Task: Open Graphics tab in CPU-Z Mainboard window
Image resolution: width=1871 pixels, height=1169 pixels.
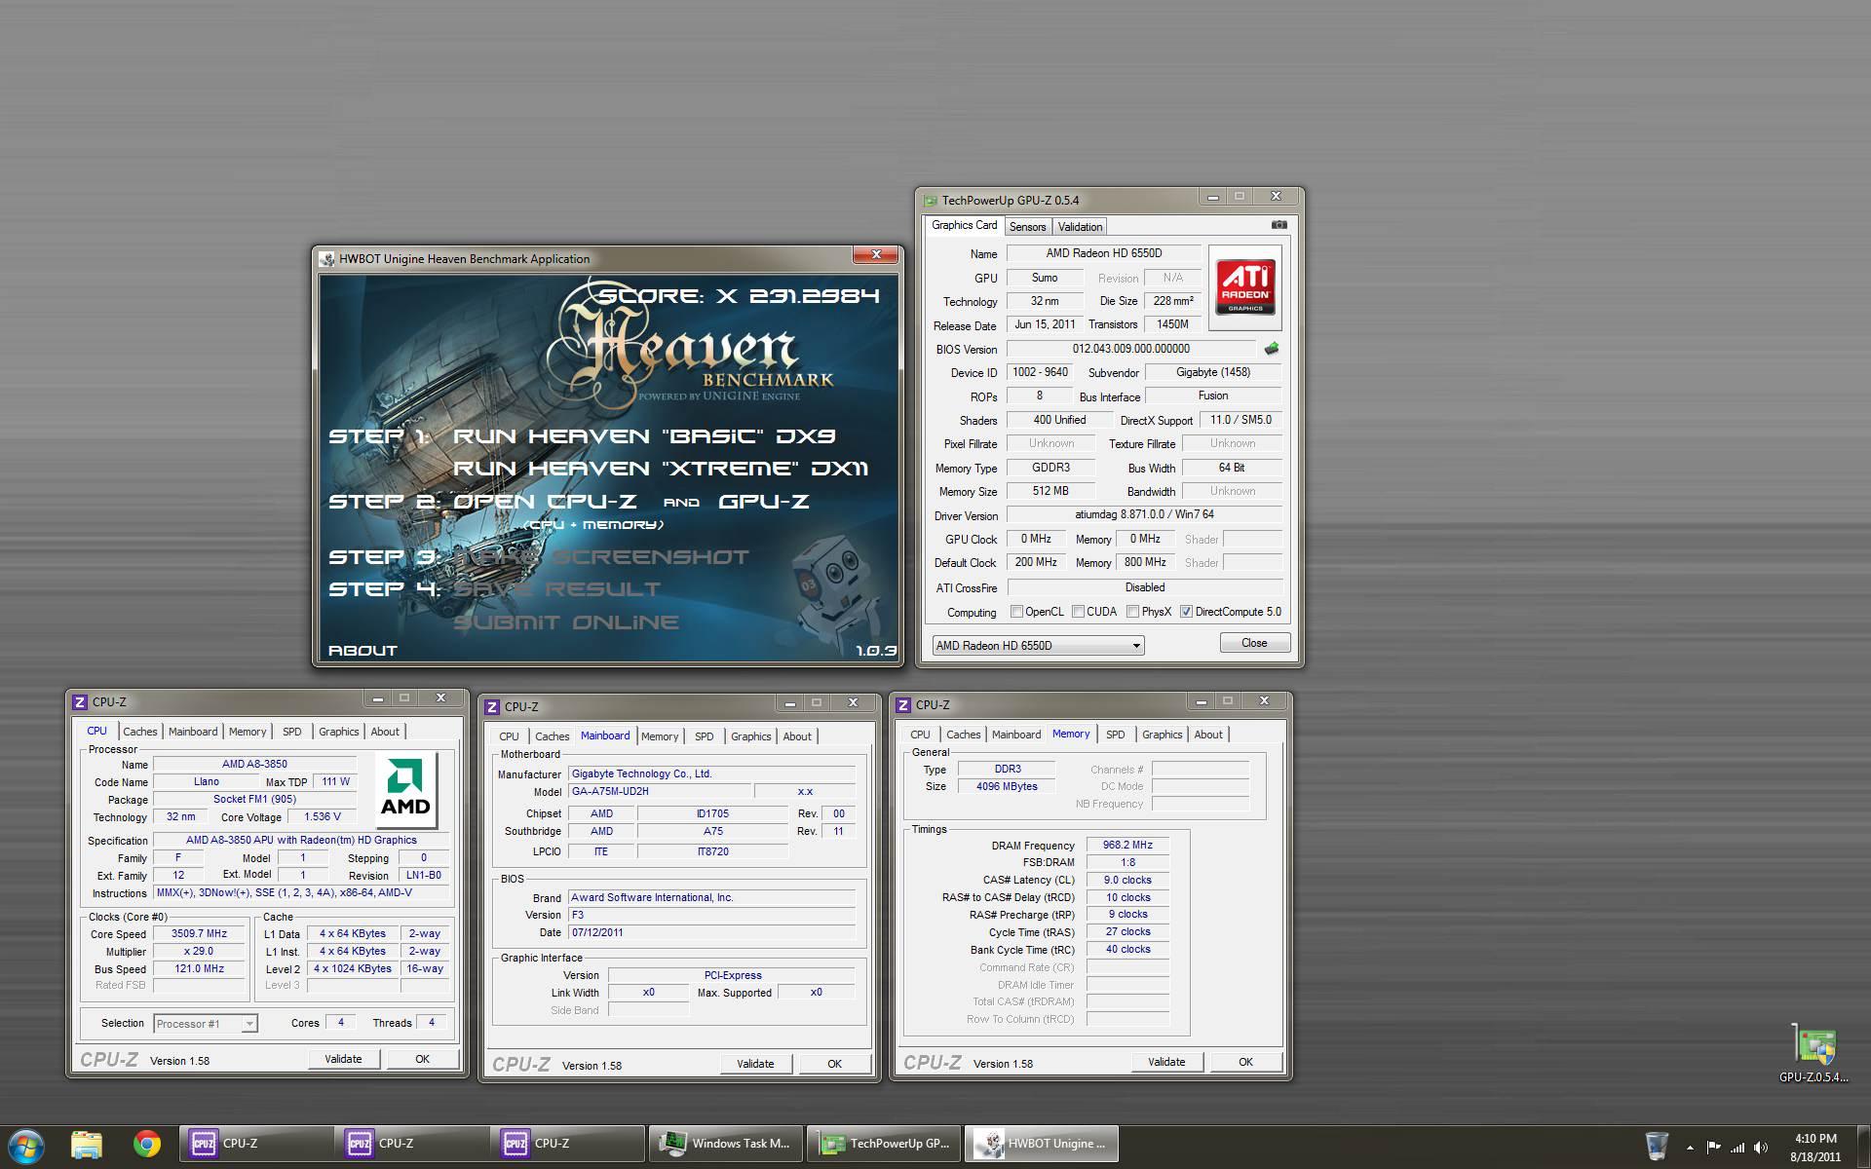Action: click(750, 736)
